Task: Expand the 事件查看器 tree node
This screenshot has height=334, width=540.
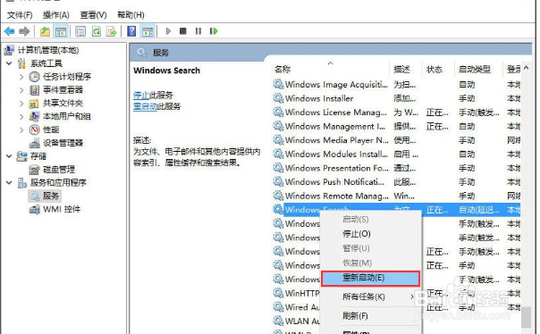Action: (21, 90)
